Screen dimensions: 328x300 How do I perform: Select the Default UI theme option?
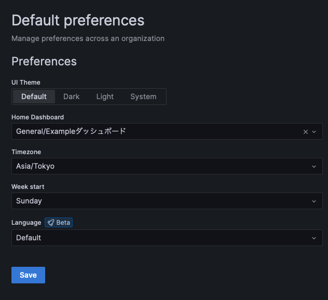(x=34, y=97)
